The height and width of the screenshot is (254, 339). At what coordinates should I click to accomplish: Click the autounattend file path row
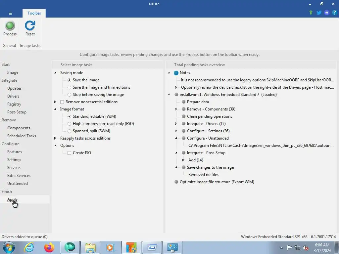pyautogui.click(x=261, y=146)
